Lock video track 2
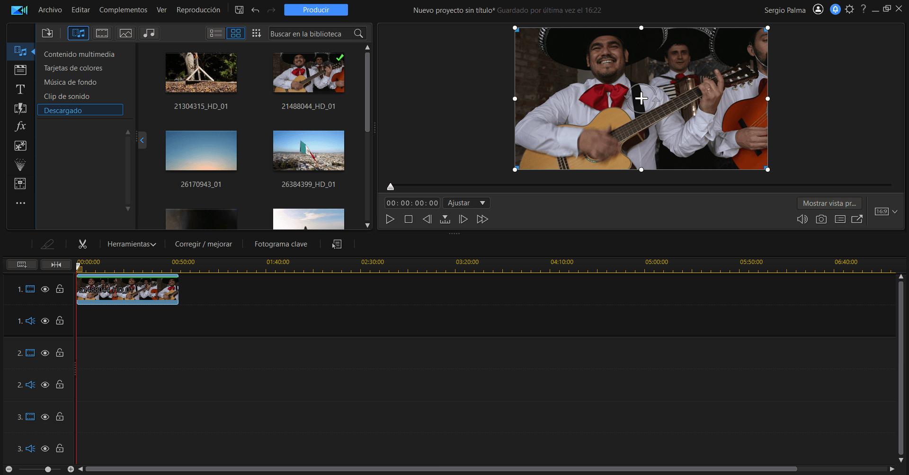The height and width of the screenshot is (475, 909). click(60, 353)
